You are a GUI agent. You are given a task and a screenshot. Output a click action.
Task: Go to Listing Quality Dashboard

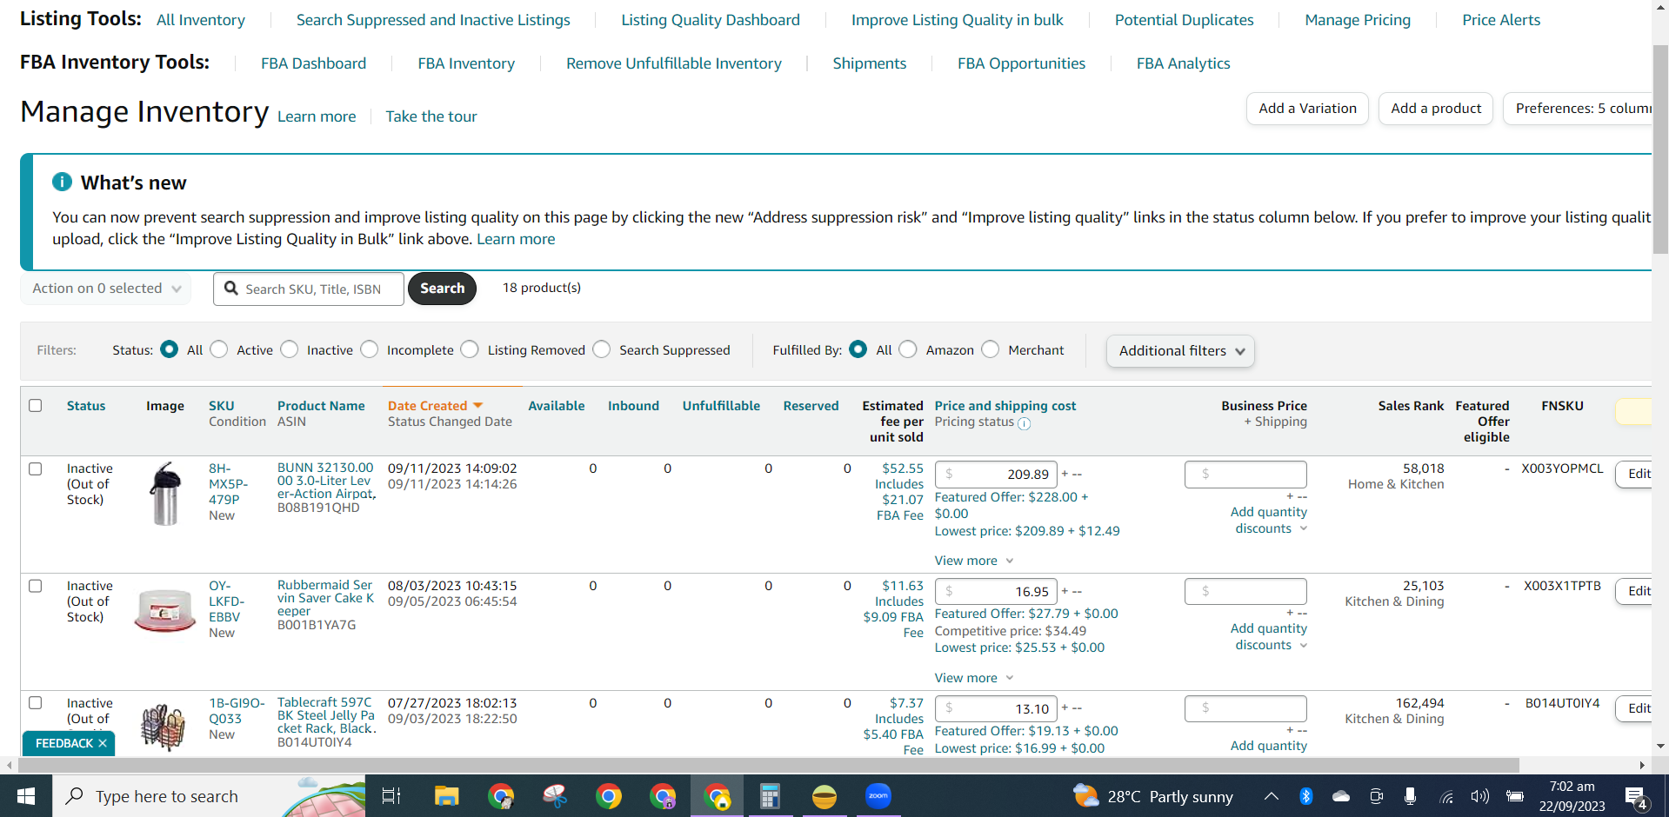[711, 20]
